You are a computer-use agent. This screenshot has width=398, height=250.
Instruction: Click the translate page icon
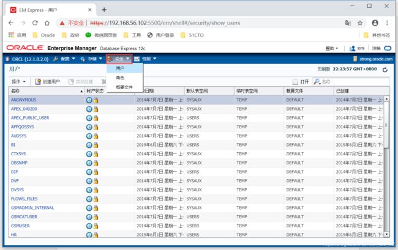348,23
